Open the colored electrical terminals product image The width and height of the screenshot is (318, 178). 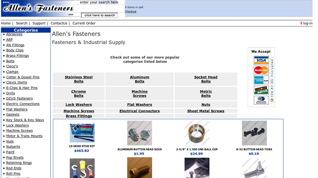click(x=82, y=169)
